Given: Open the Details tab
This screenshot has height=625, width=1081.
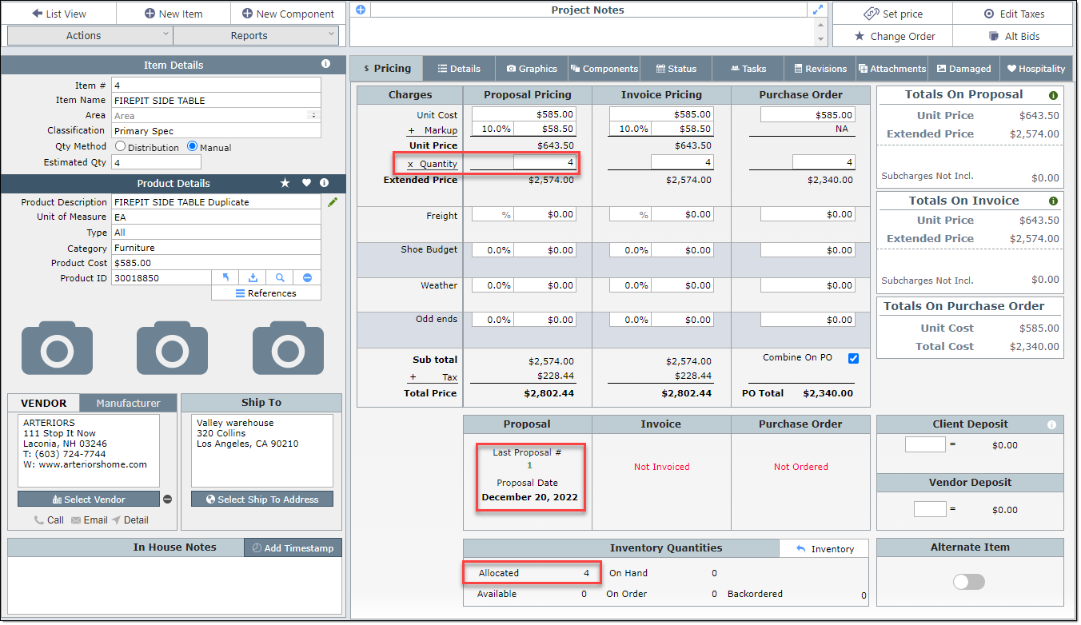Looking at the screenshot, I should 459,69.
